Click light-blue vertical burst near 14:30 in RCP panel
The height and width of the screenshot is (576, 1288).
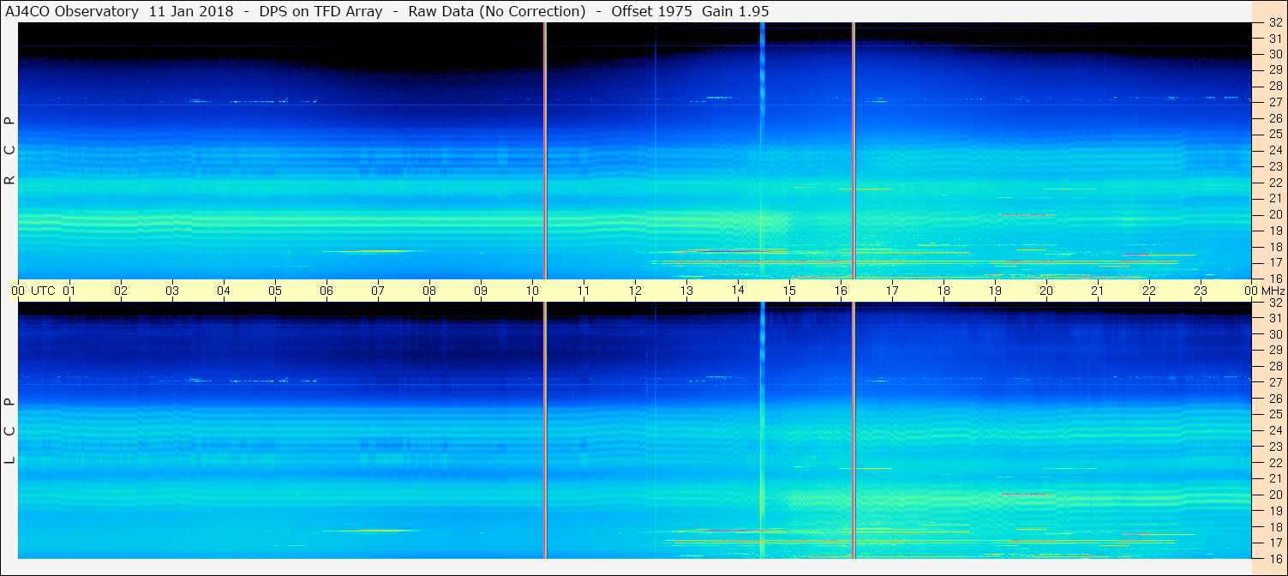tap(762, 150)
